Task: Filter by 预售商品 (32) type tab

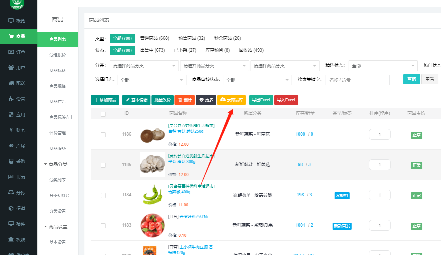Action: (x=191, y=38)
